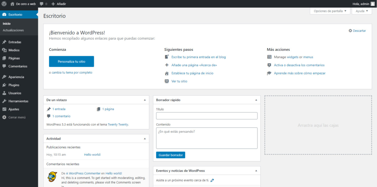Click the write-post icon beside Escribe tu primera entrada
The image size is (377, 187).
click(x=167, y=57)
